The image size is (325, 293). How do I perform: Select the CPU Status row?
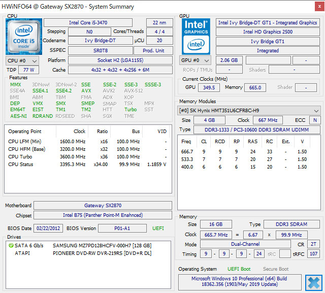tap(88, 165)
